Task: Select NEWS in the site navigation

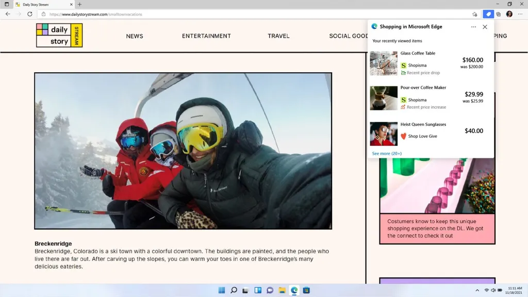Action: tap(135, 36)
